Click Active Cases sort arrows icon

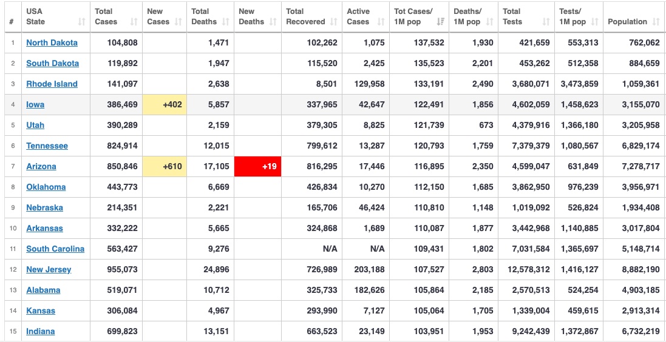381,22
